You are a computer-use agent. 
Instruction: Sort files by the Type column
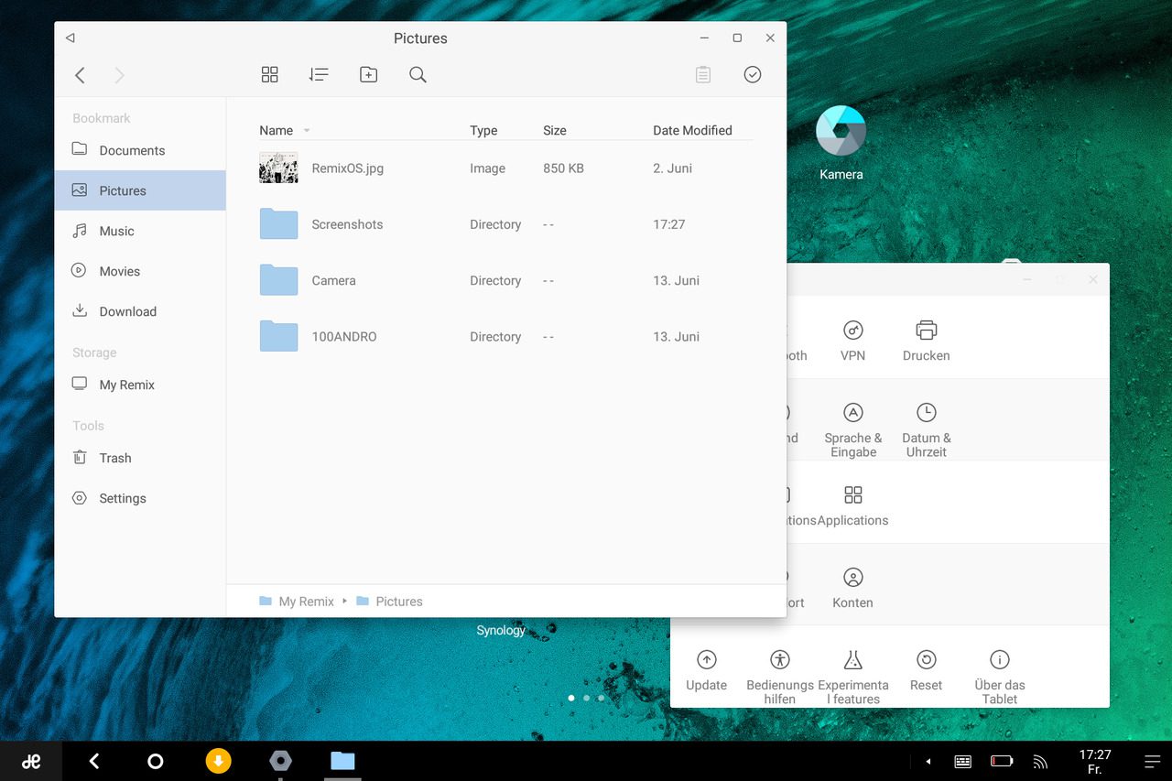click(x=483, y=130)
